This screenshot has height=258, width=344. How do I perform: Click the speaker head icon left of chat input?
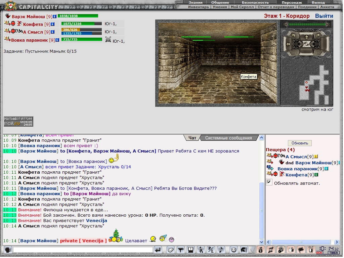pyautogui.click(x=8, y=250)
